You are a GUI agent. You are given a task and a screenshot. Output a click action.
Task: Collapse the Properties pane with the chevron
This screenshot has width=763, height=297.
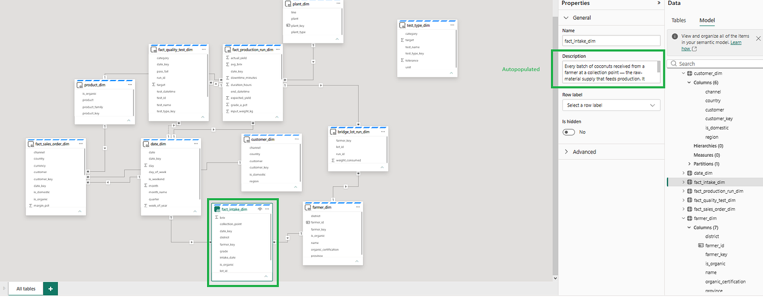point(659,3)
